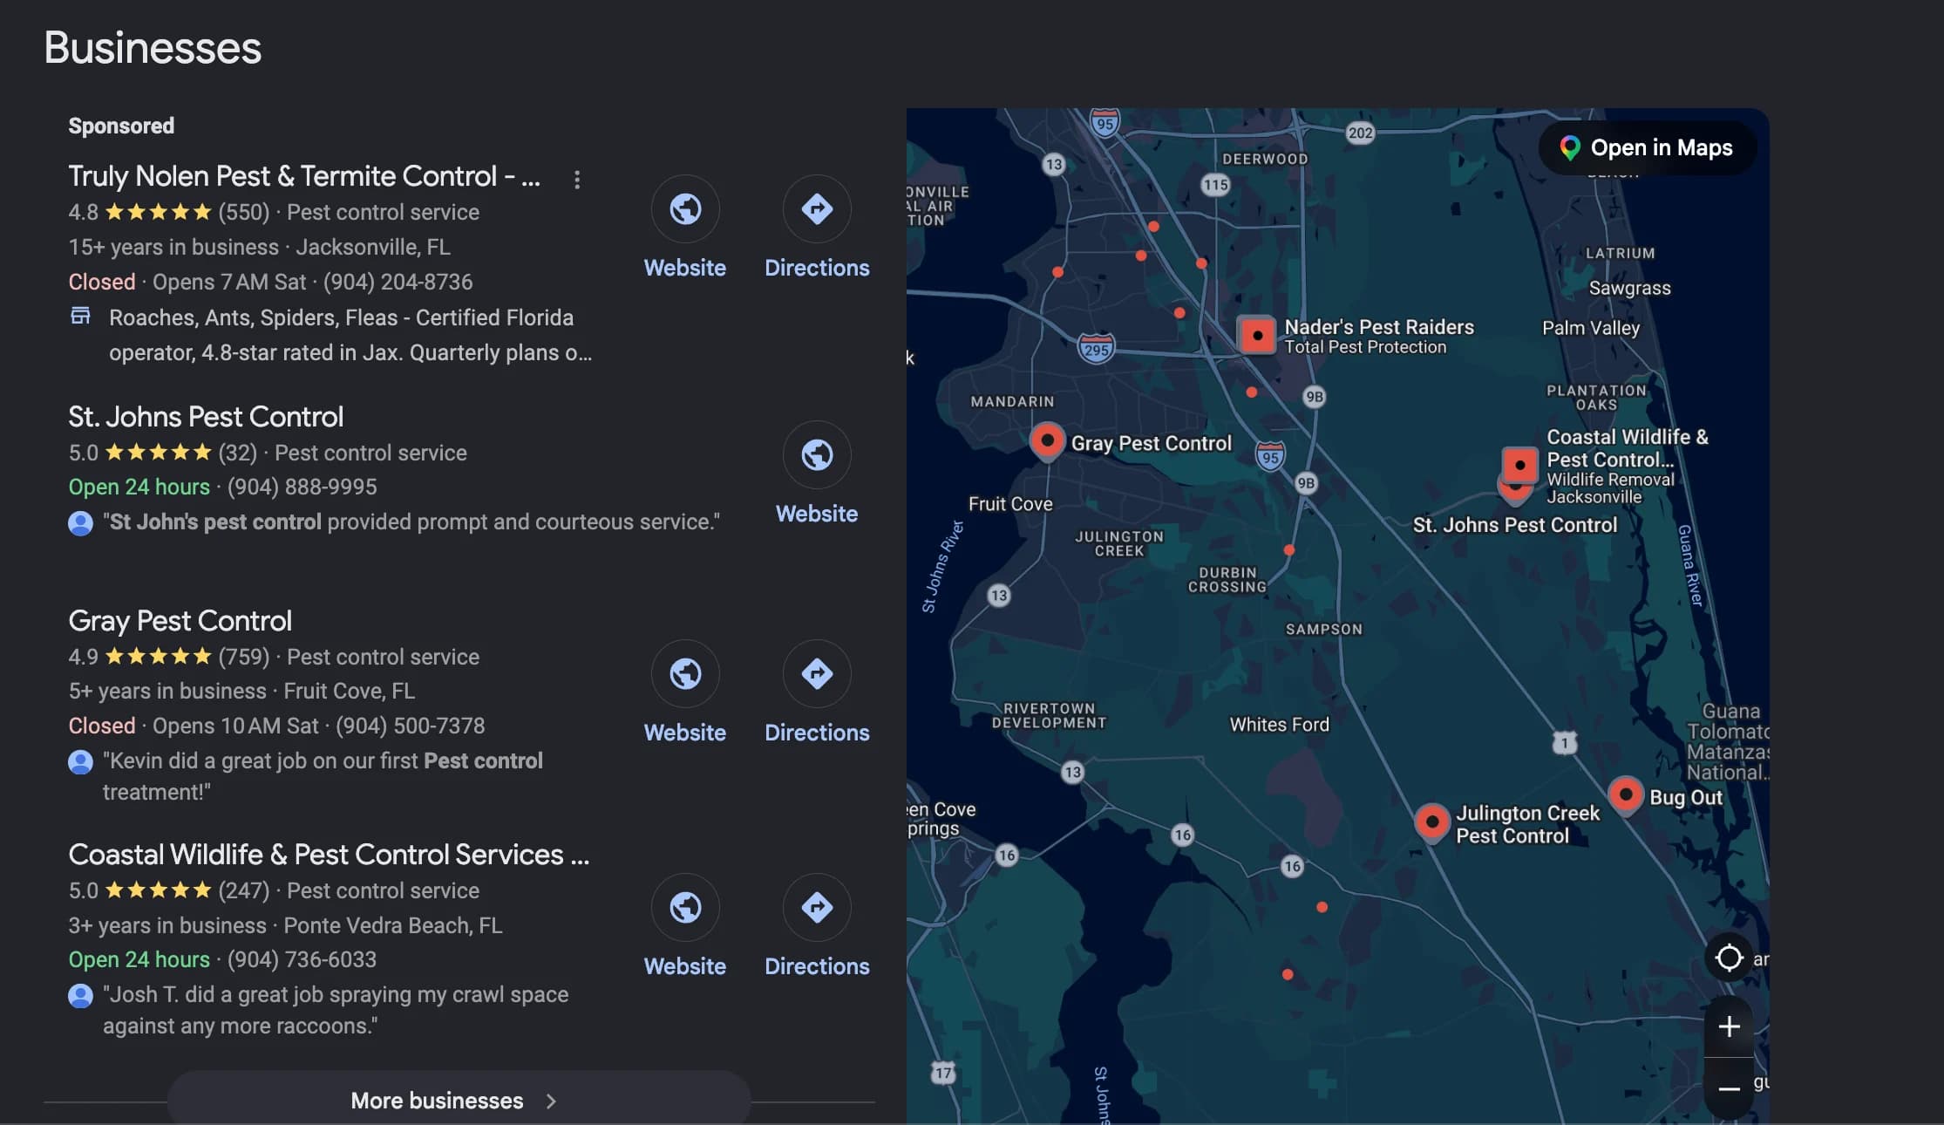Click the Website label for Truly Nolen
Screen dimensions: 1944x1125
[685, 268]
